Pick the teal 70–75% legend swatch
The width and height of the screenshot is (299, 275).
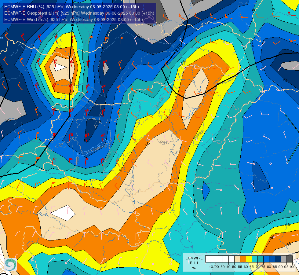click(x=261, y=259)
